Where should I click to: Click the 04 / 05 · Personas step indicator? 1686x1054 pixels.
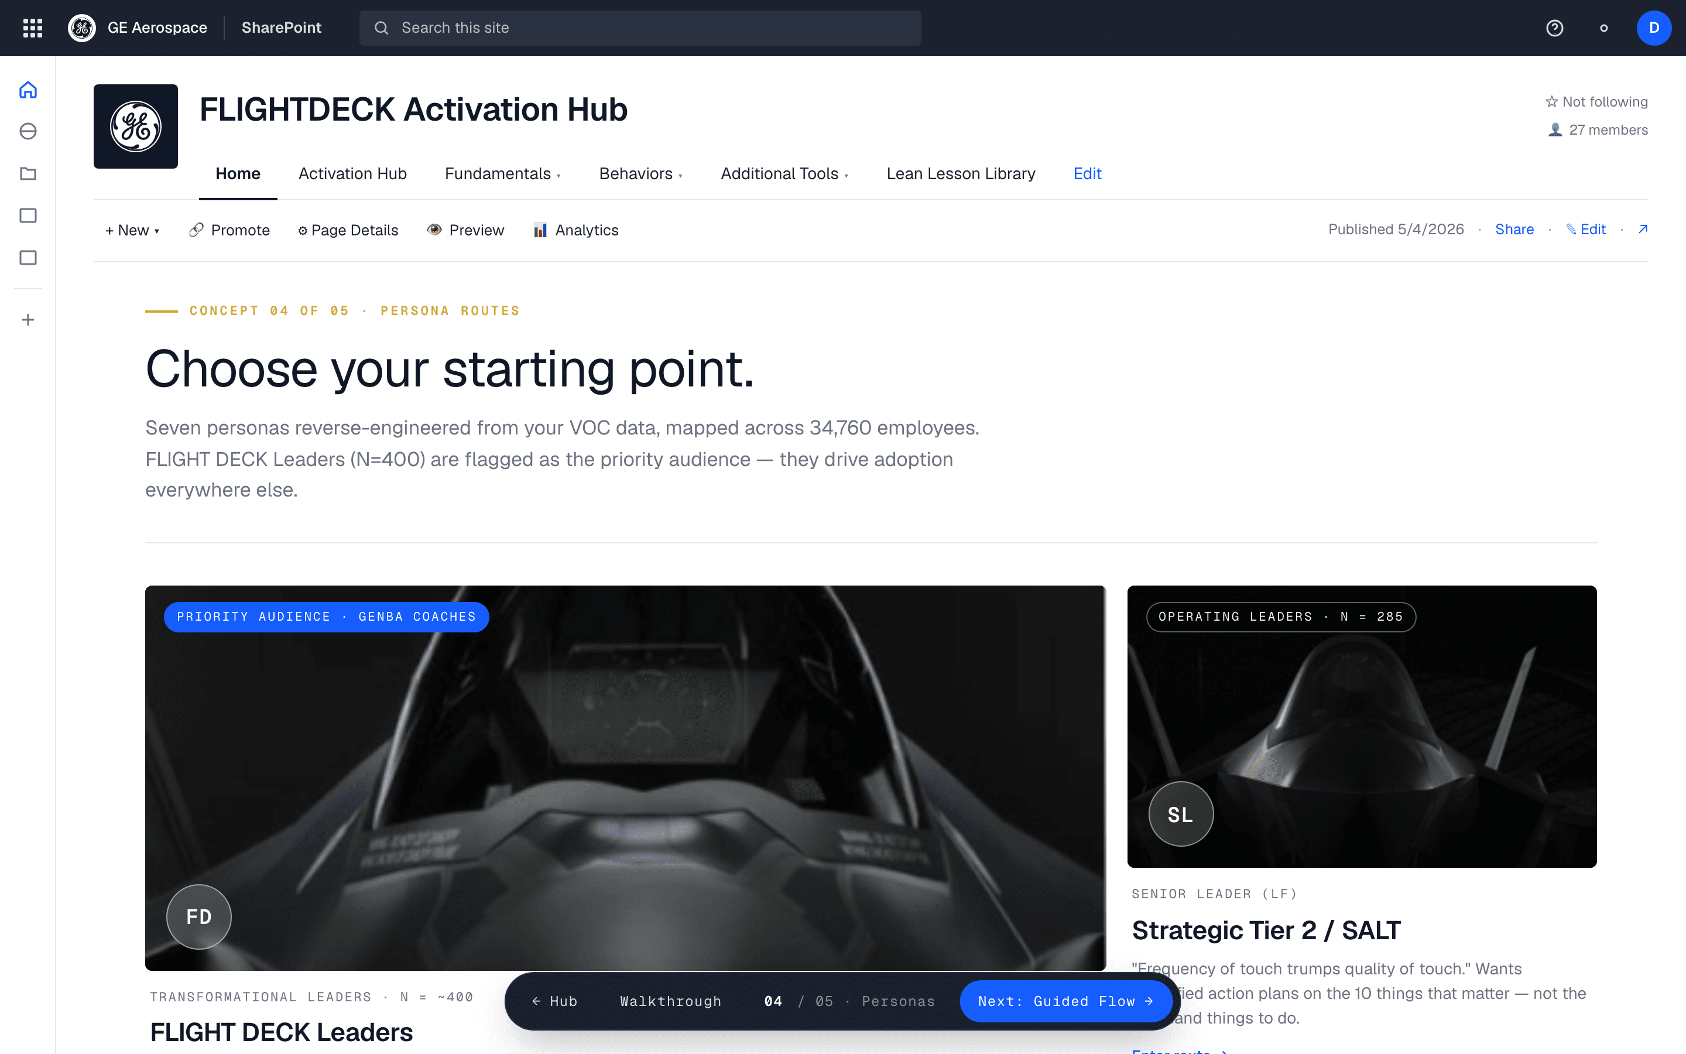coord(849,1001)
